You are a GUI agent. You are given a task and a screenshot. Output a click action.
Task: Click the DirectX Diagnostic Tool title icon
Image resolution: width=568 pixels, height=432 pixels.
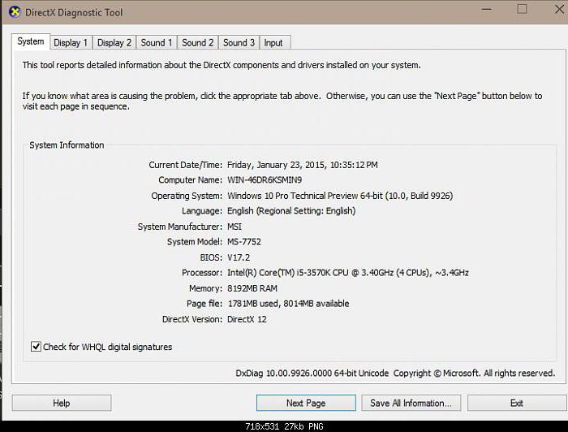point(15,12)
